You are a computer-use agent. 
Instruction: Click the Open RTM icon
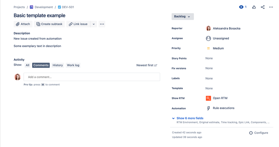pos(208,98)
